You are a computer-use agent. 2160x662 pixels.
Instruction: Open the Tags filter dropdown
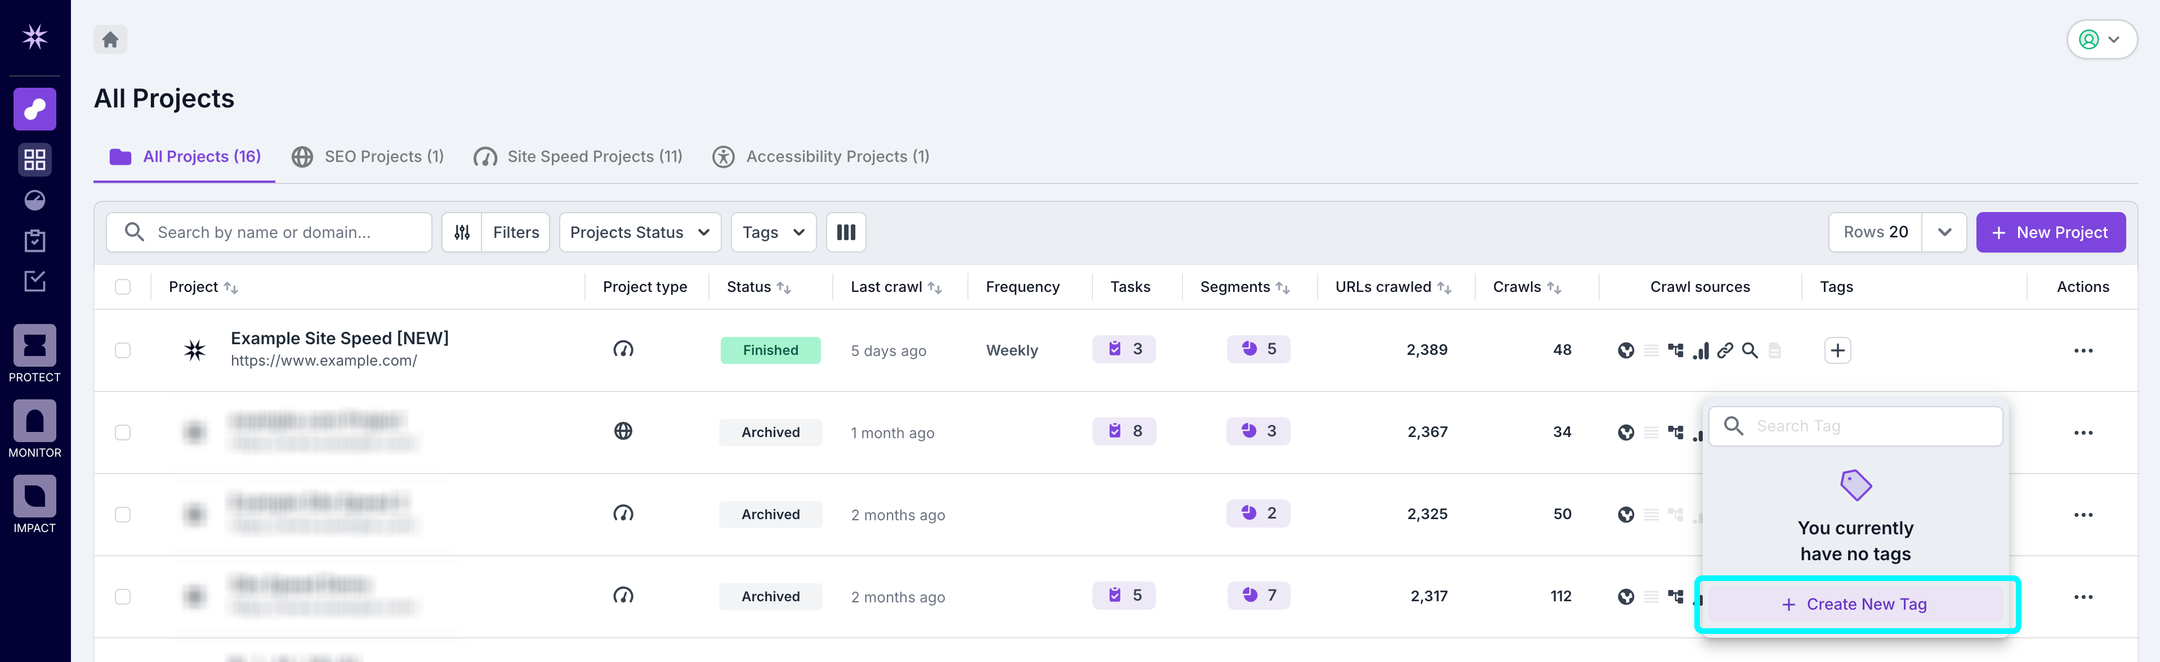pos(773,232)
